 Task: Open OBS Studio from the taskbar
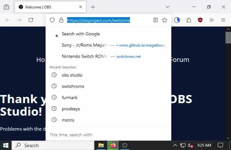125,145
